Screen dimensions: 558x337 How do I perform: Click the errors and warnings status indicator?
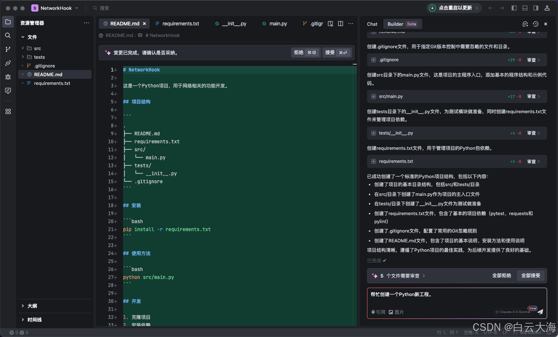tap(19, 332)
